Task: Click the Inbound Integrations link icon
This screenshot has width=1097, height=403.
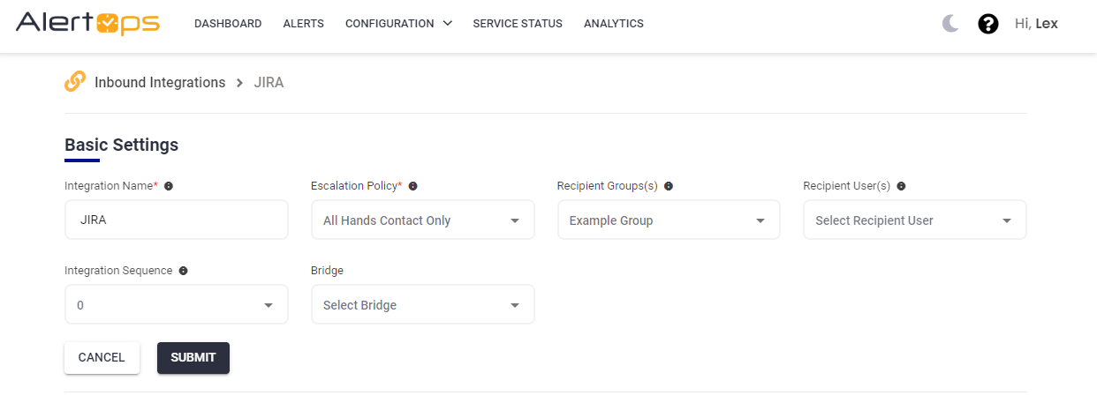Action: (75, 82)
